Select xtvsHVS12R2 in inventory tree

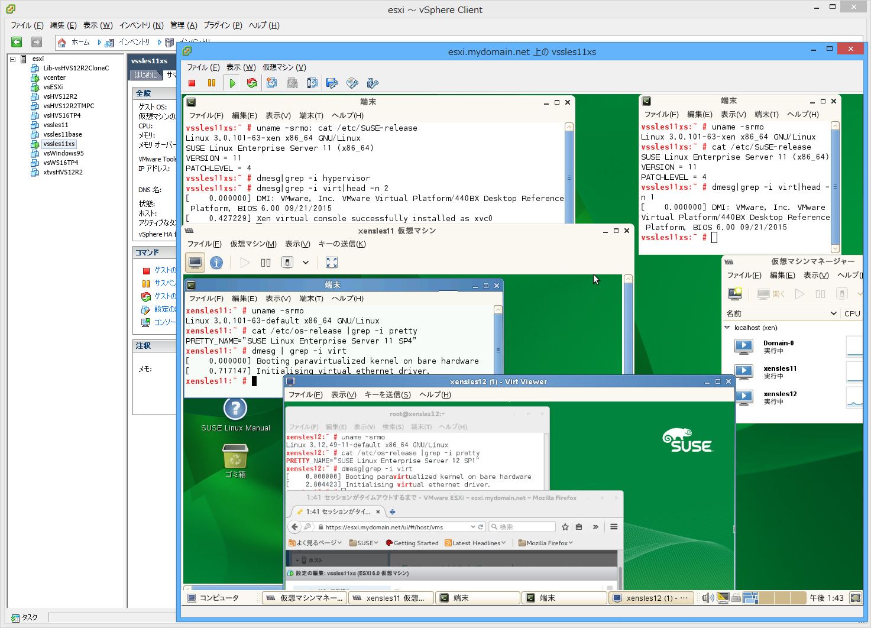(63, 172)
